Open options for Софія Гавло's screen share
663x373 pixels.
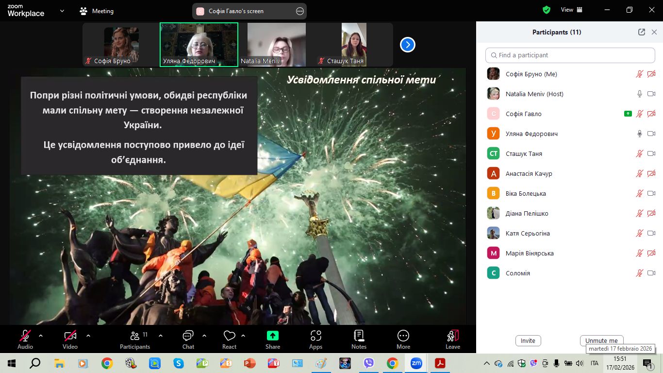[300, 11]
